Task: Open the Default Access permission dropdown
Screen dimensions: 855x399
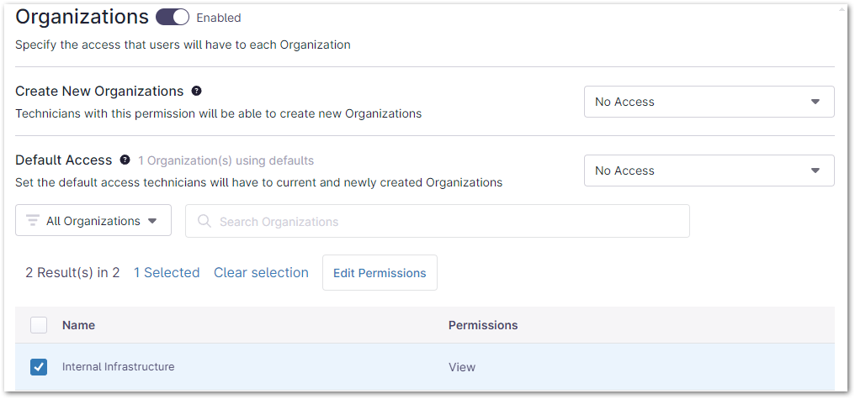Action: (x=709, y=171)
